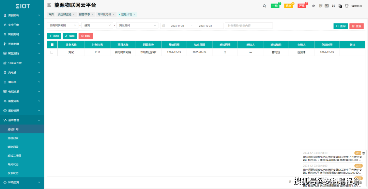Open the big-screen monitor icon in header
The height and width of the screenshot is (189, 368).
click(x=326, y=6)
